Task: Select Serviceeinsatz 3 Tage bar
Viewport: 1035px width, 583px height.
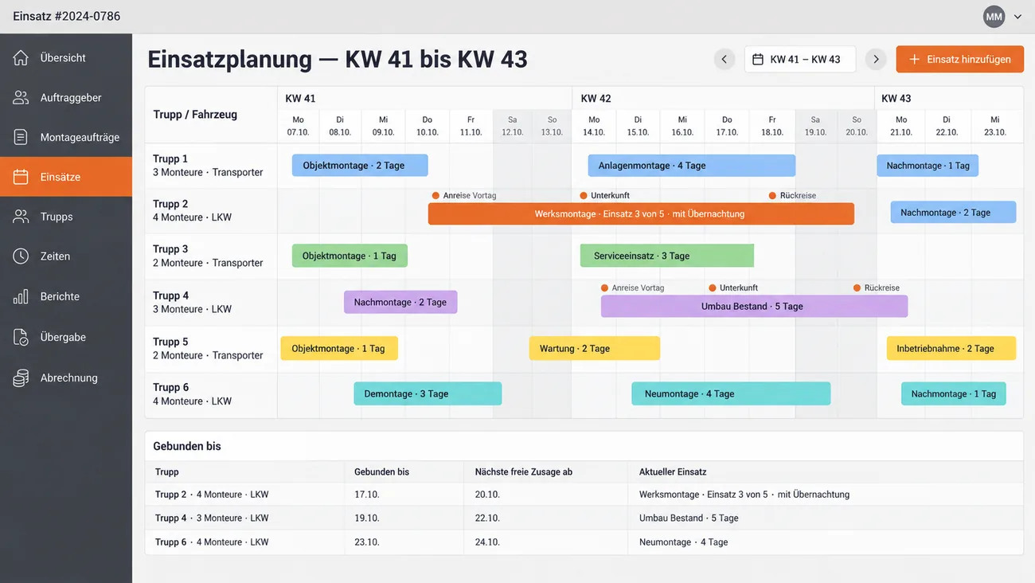Action: [667, 256]
